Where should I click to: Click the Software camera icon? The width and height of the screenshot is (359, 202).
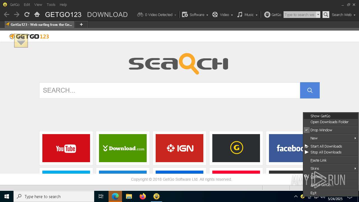pyautogui.click(x=185, y=15)
